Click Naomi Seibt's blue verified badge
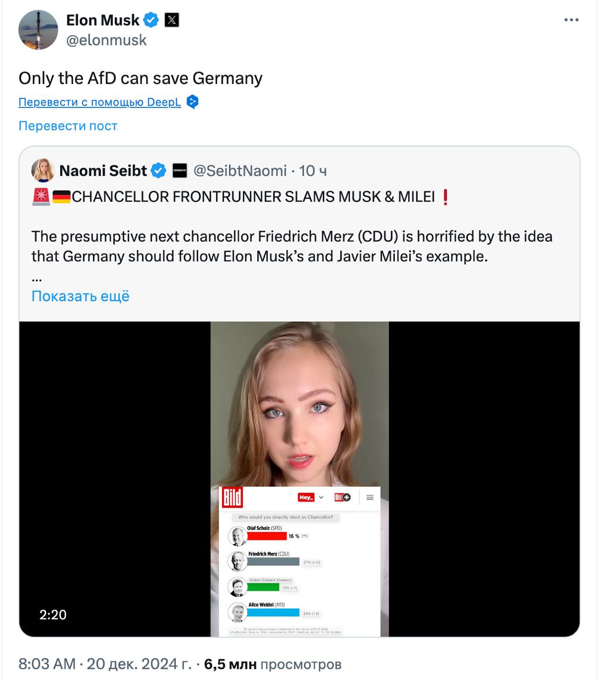 point(158,171)
